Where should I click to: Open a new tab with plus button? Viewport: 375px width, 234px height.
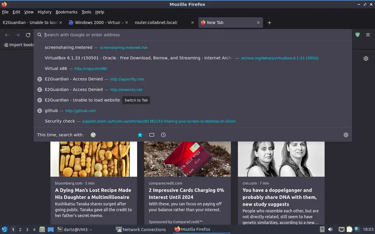tap(269, 23)
